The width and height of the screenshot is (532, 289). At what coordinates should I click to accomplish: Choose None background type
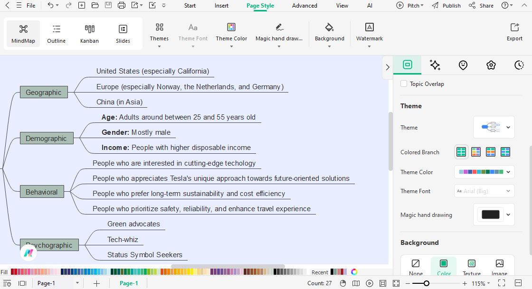(x=416, y=267)
